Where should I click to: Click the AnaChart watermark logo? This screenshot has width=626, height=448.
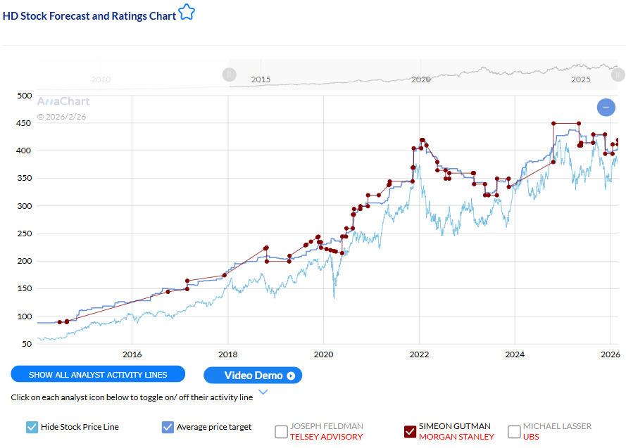[63, 101]
